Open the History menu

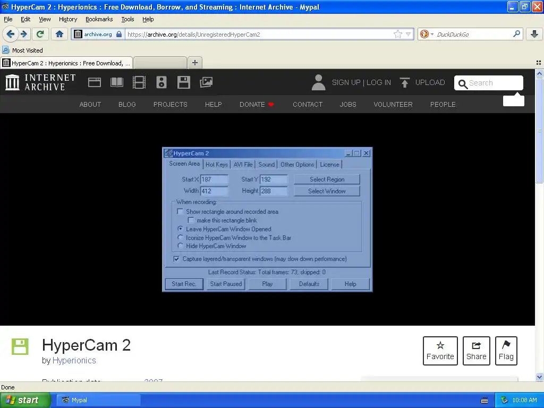pyautogui.click(x=67, y=19)
